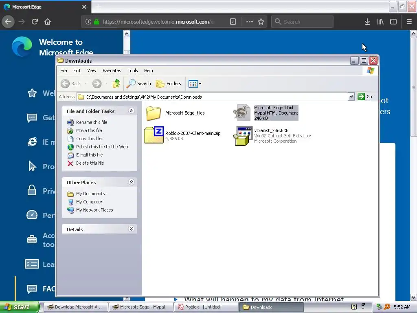
Task: Click Copy this file
Action: pyautogui.click(x=88, y=139)
